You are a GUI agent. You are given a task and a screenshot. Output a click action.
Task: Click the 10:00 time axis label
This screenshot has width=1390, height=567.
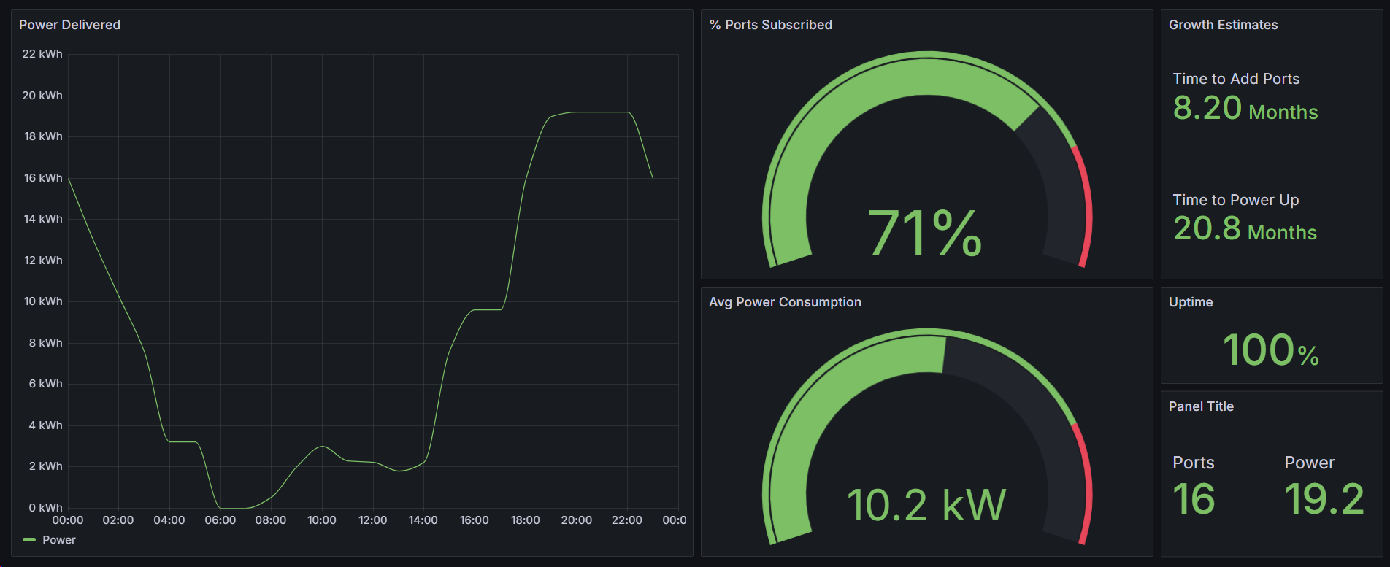coord(322,520)
